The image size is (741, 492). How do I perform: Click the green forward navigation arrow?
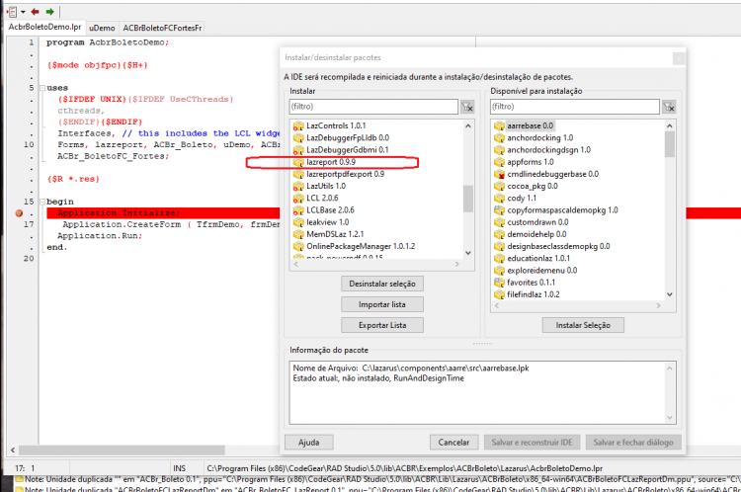pyautogui.click(x=50, y=11)
